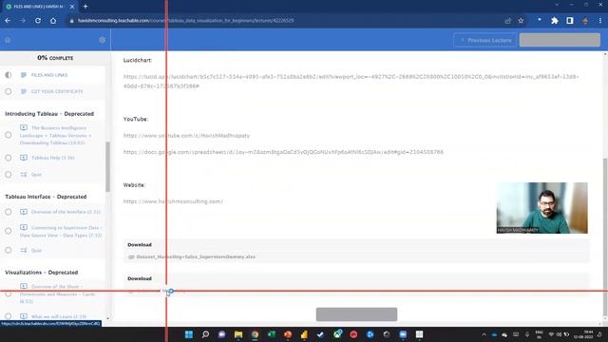Click the course home icon in blue header
The image size is (608, 342).
pos(8,40)
